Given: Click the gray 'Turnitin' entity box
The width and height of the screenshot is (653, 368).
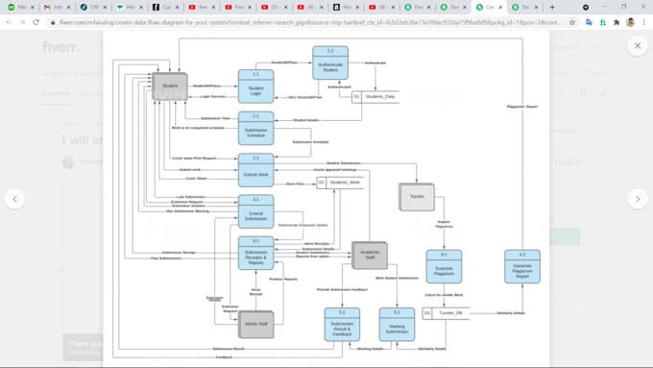Looking at the screenshot, I should (417, 197).
